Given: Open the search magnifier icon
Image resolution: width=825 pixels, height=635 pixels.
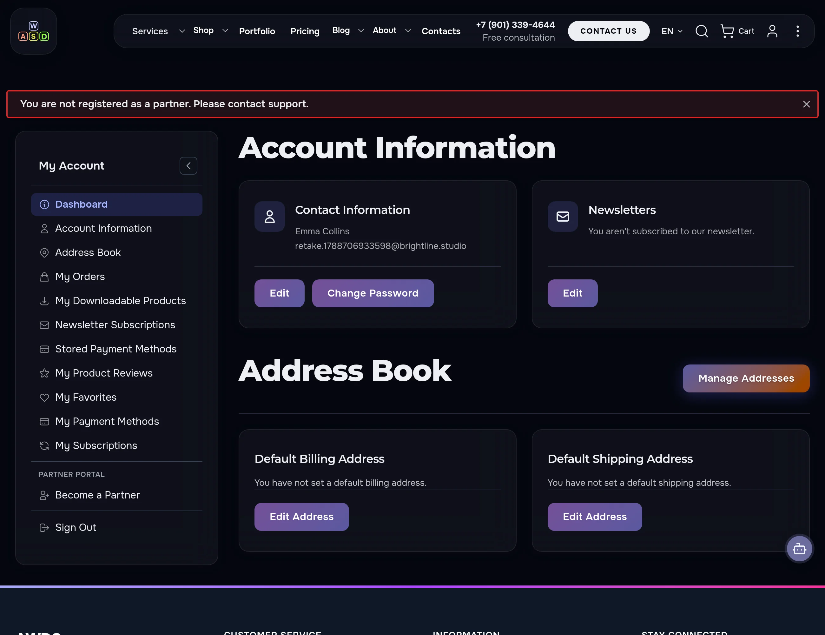Looking at the screenshot, I should (x=702, y=31).
